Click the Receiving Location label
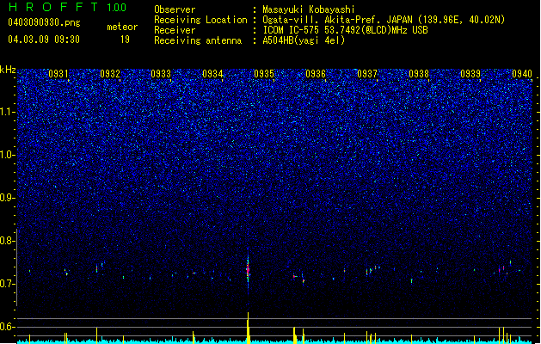 click(200, 20)
